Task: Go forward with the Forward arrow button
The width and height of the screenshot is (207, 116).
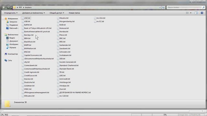Action: pos(8,7)
